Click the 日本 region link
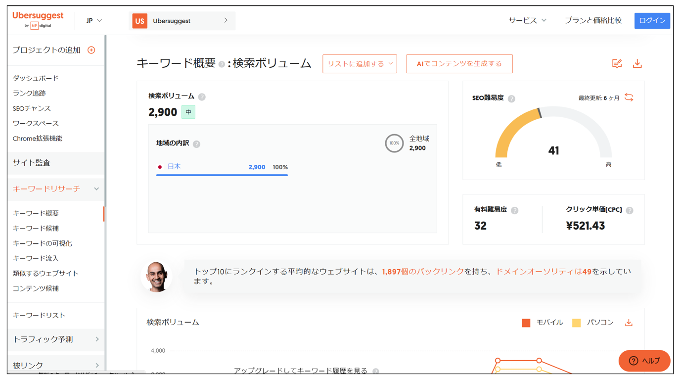680x377 pixels. (x=174, y=167)
